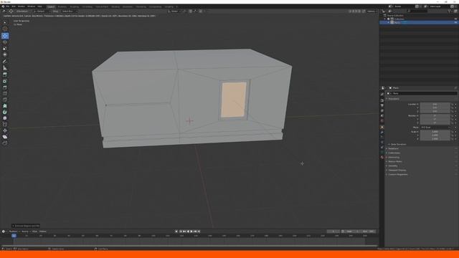The height and width of the screenshot is (258, 459).
Task: Select the Measure tool
Action: [5, 68]
